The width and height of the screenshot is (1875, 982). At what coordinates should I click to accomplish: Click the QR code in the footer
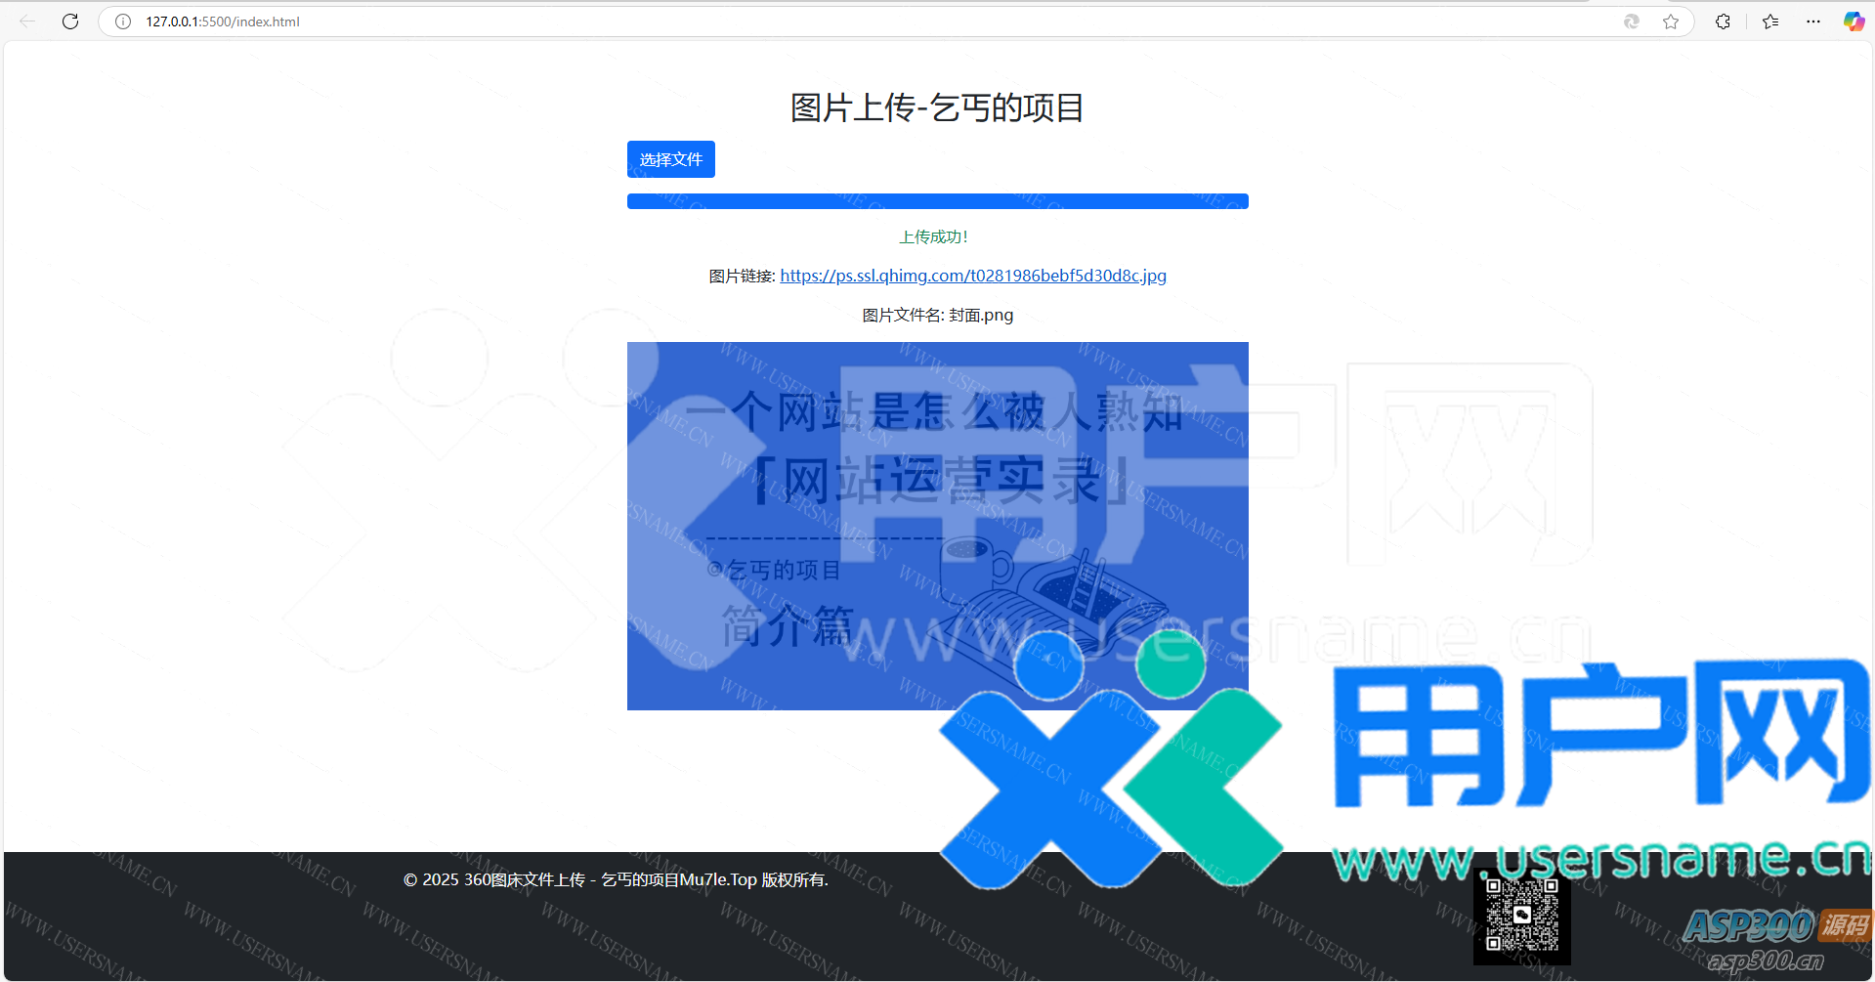(1522, 918)
